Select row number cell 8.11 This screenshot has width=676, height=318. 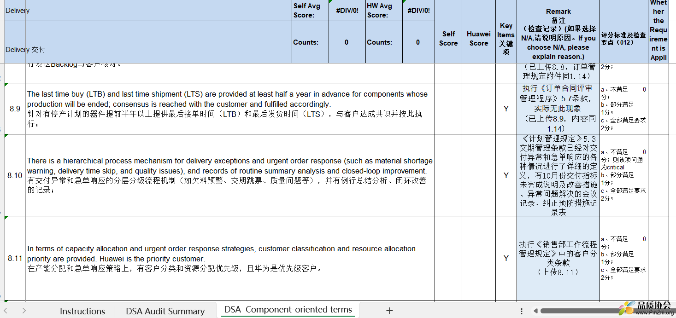point(15,258)
